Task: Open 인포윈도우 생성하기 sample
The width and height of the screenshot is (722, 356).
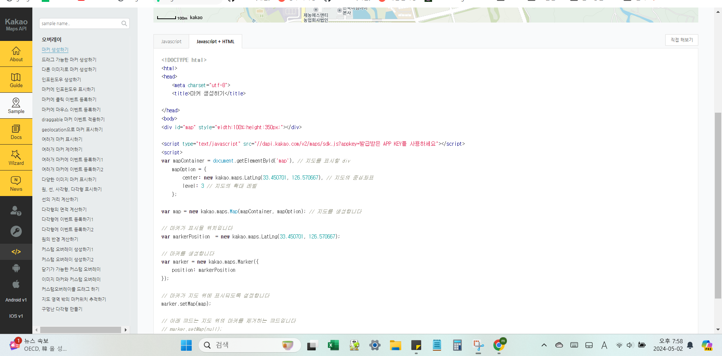Action: point(61,80)
